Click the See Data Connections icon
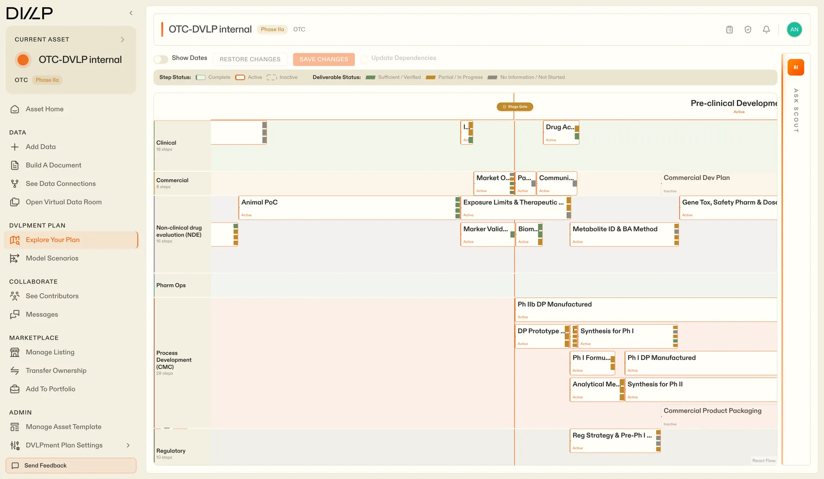The height and width of the screenshot is (479, 824). (15, 184)
